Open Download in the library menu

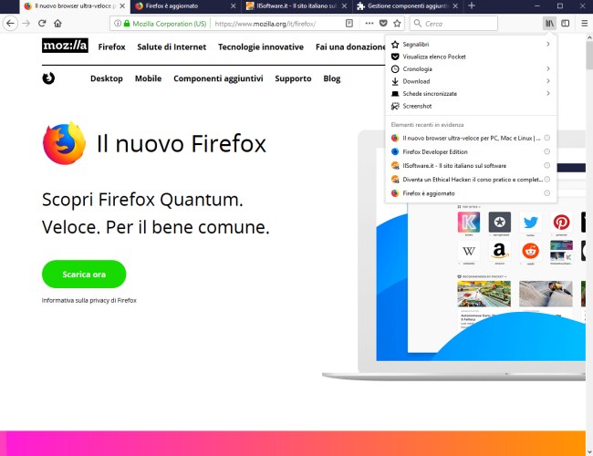click(471, 81)
